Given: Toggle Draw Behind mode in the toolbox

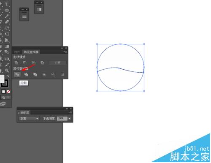Looking at the screenshot, I should [x=4, y=98].
